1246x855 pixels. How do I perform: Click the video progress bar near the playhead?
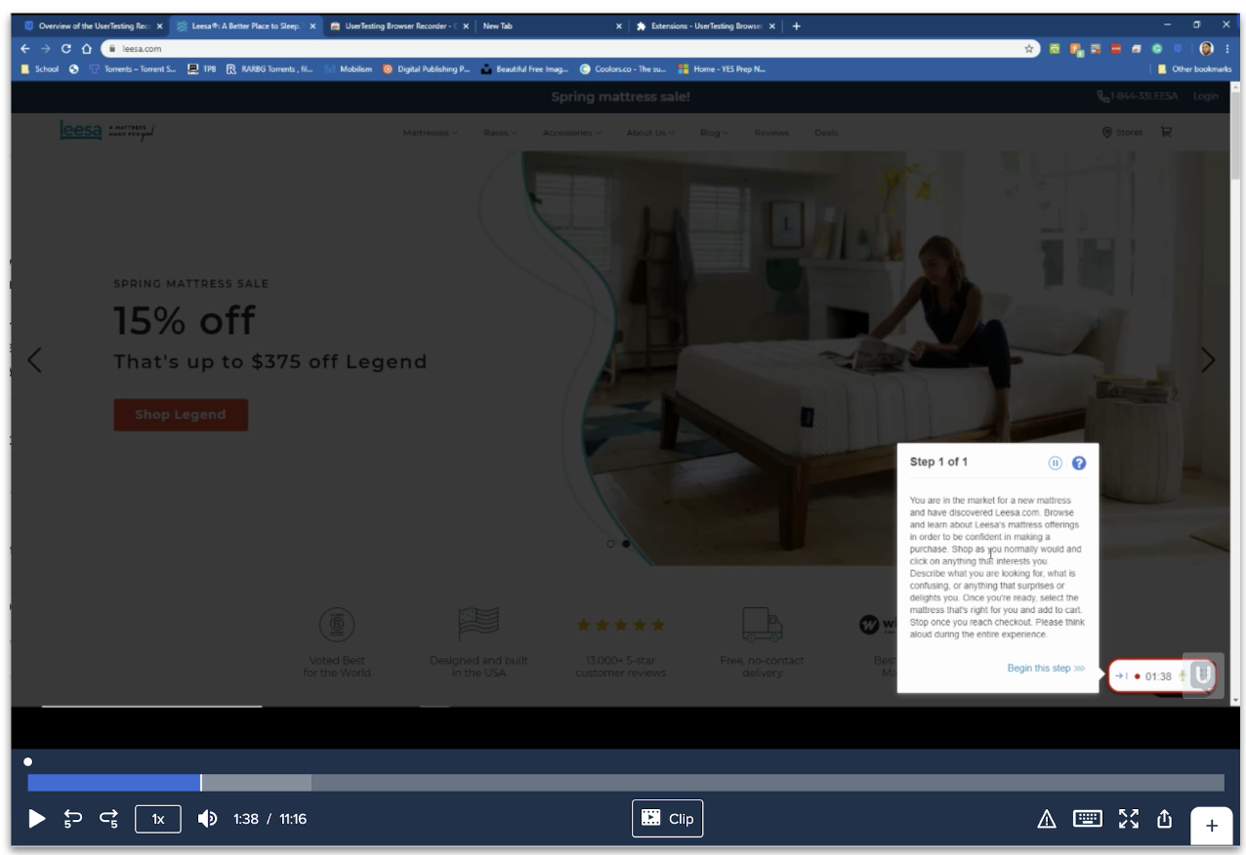(201, 783)
